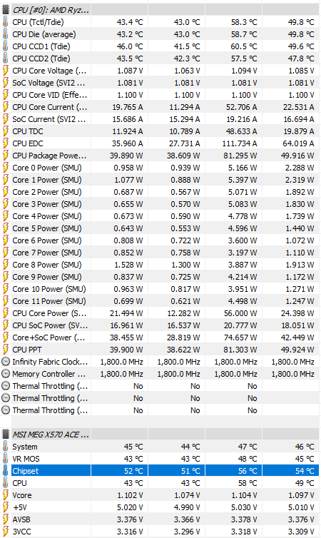321x538 pixels.
Task: Select the clock icon beside Infinity Fabric Clock
Action: [6, 362]
